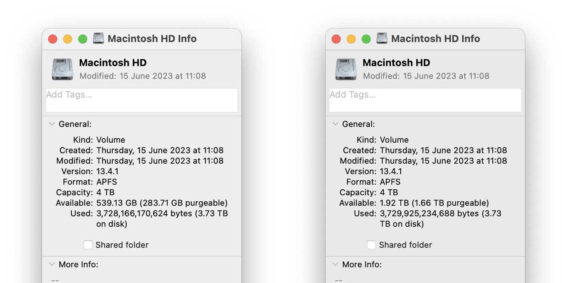Collapse More Info section in the left window

coord(52,265)
